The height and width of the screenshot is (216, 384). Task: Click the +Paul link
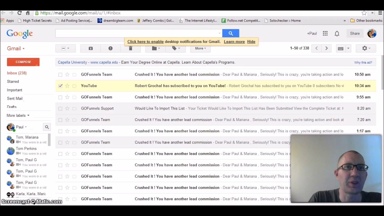(312, 34)
